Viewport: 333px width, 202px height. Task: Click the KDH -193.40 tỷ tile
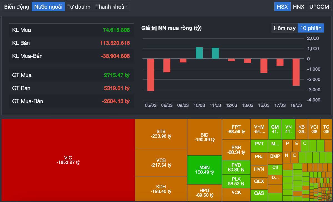[x=161, y=189]
